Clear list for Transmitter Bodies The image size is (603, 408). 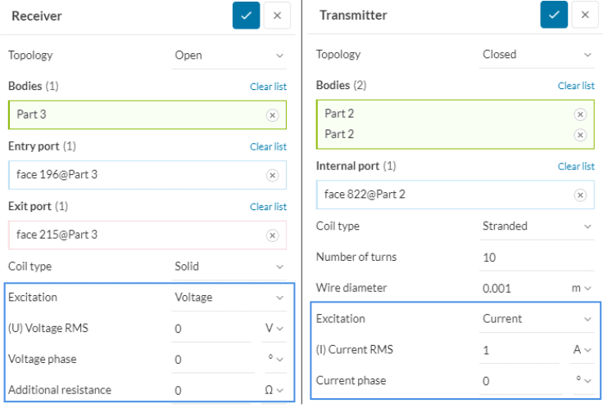[576, 86]
